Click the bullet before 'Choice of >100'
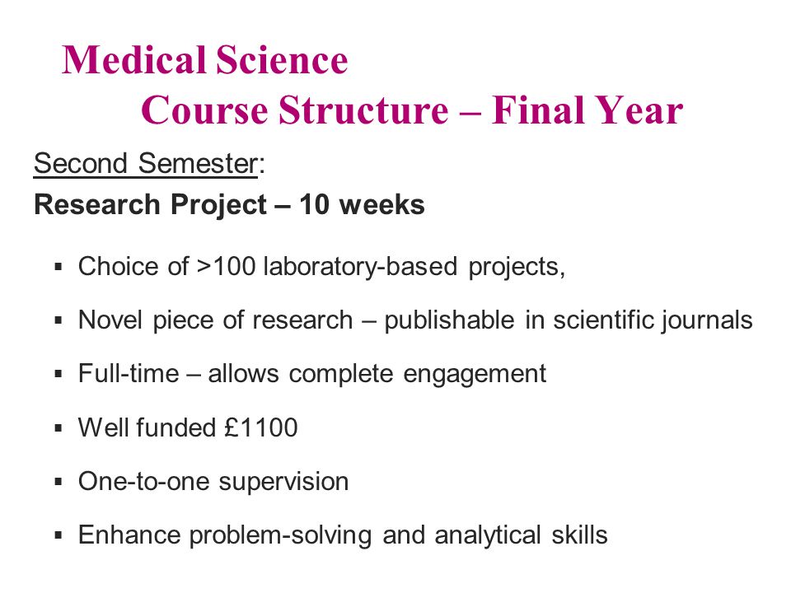 coord(59,266)
